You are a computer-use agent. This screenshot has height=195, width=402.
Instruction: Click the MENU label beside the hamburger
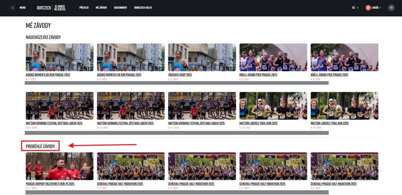(x=22, y=8)
